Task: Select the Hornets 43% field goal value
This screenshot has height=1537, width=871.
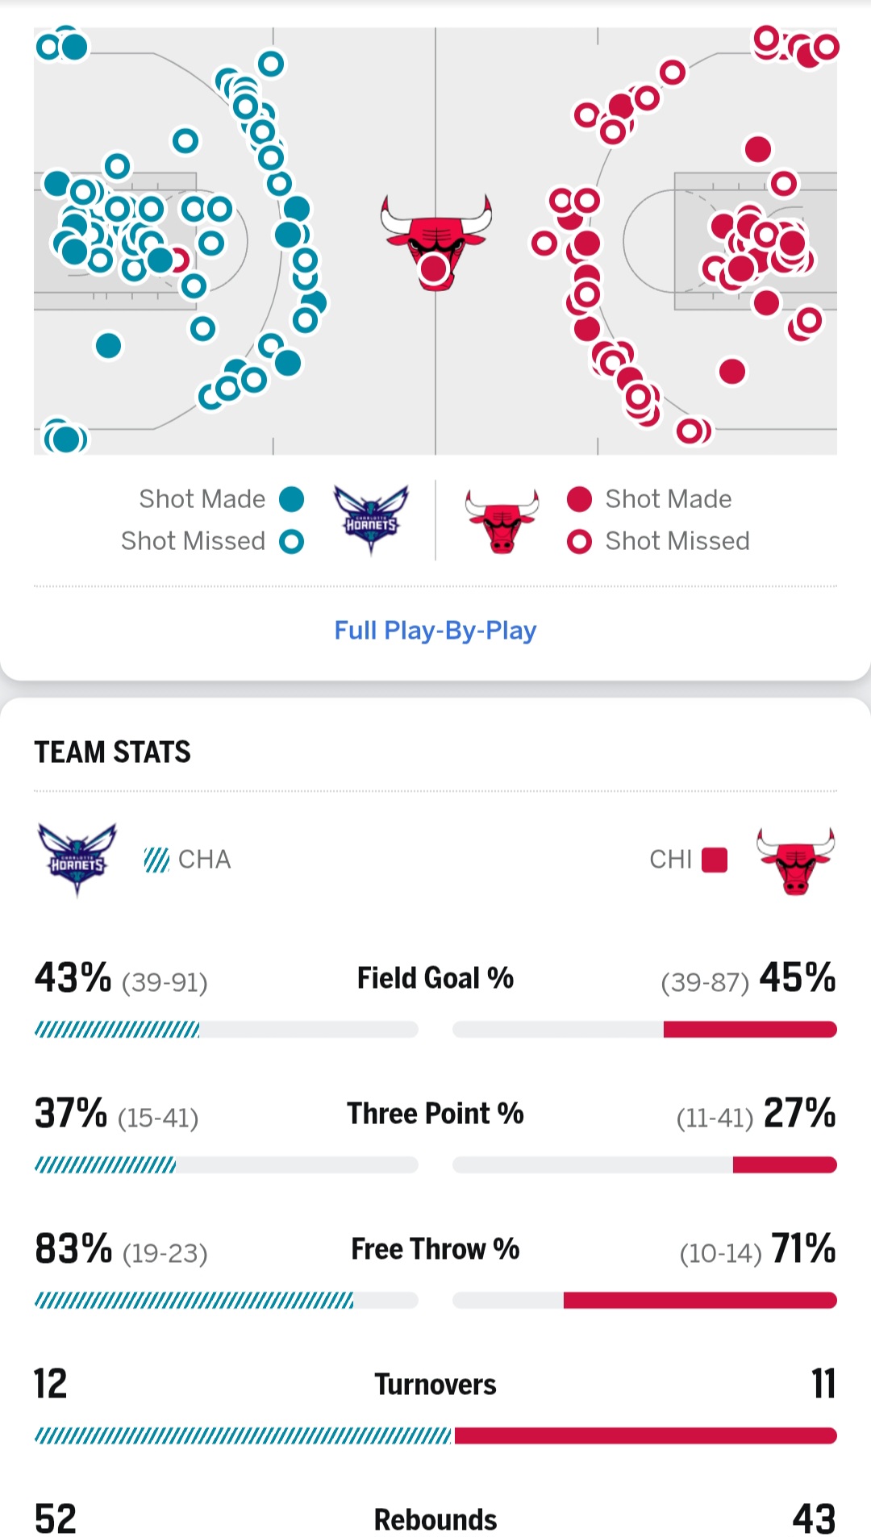Action: coord(73,977)
